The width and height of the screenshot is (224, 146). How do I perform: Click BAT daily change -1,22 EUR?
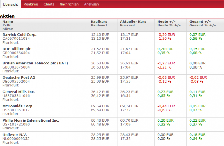click(166, 63)
